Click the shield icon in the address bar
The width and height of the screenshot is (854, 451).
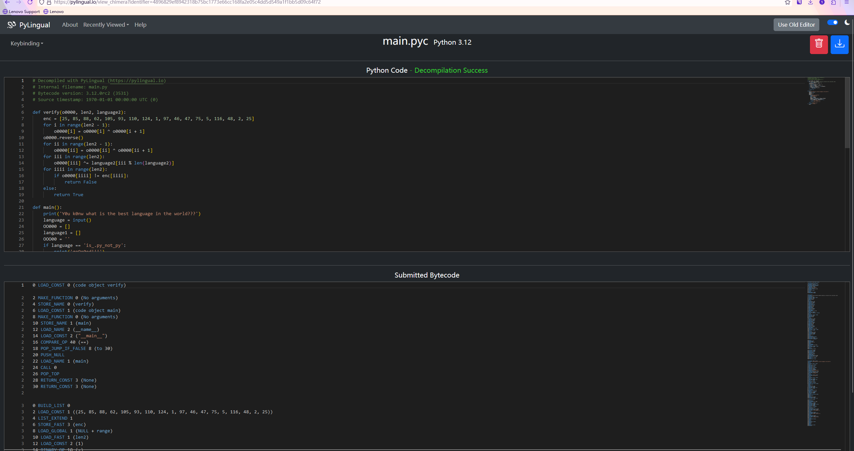(x=42, y=3)
